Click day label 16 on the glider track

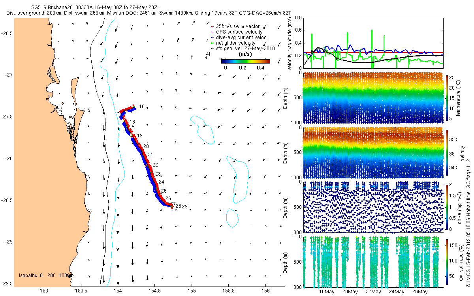pyautogui.click(x=142, y=107)
